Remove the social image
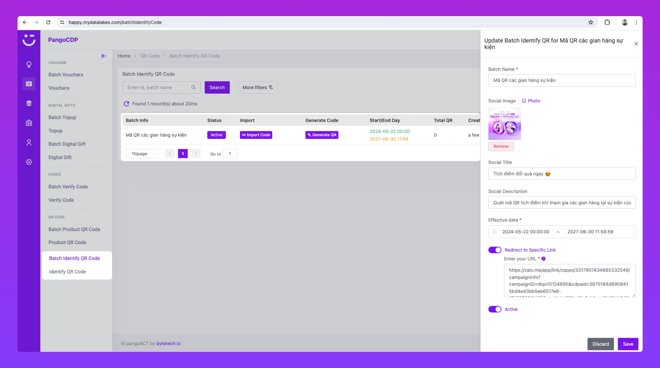The image size is (660, 368). point(501,146)
